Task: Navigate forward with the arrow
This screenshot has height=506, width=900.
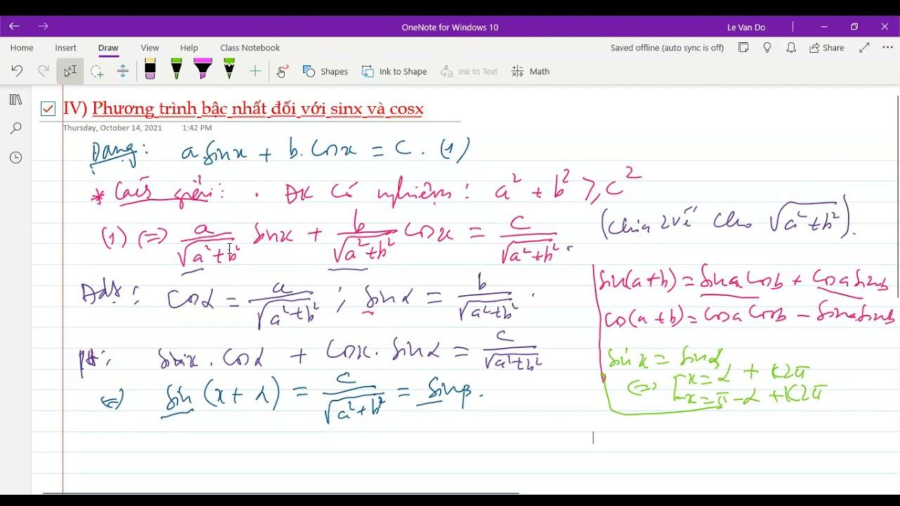Action: coord(43,27)
